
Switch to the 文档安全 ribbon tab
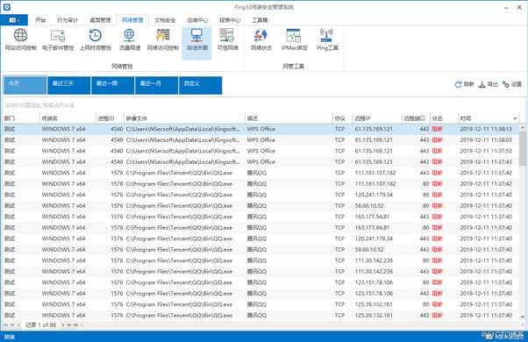pos(165,20)
